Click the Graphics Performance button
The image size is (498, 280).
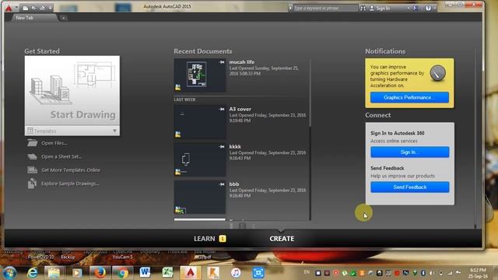point(409,97)
